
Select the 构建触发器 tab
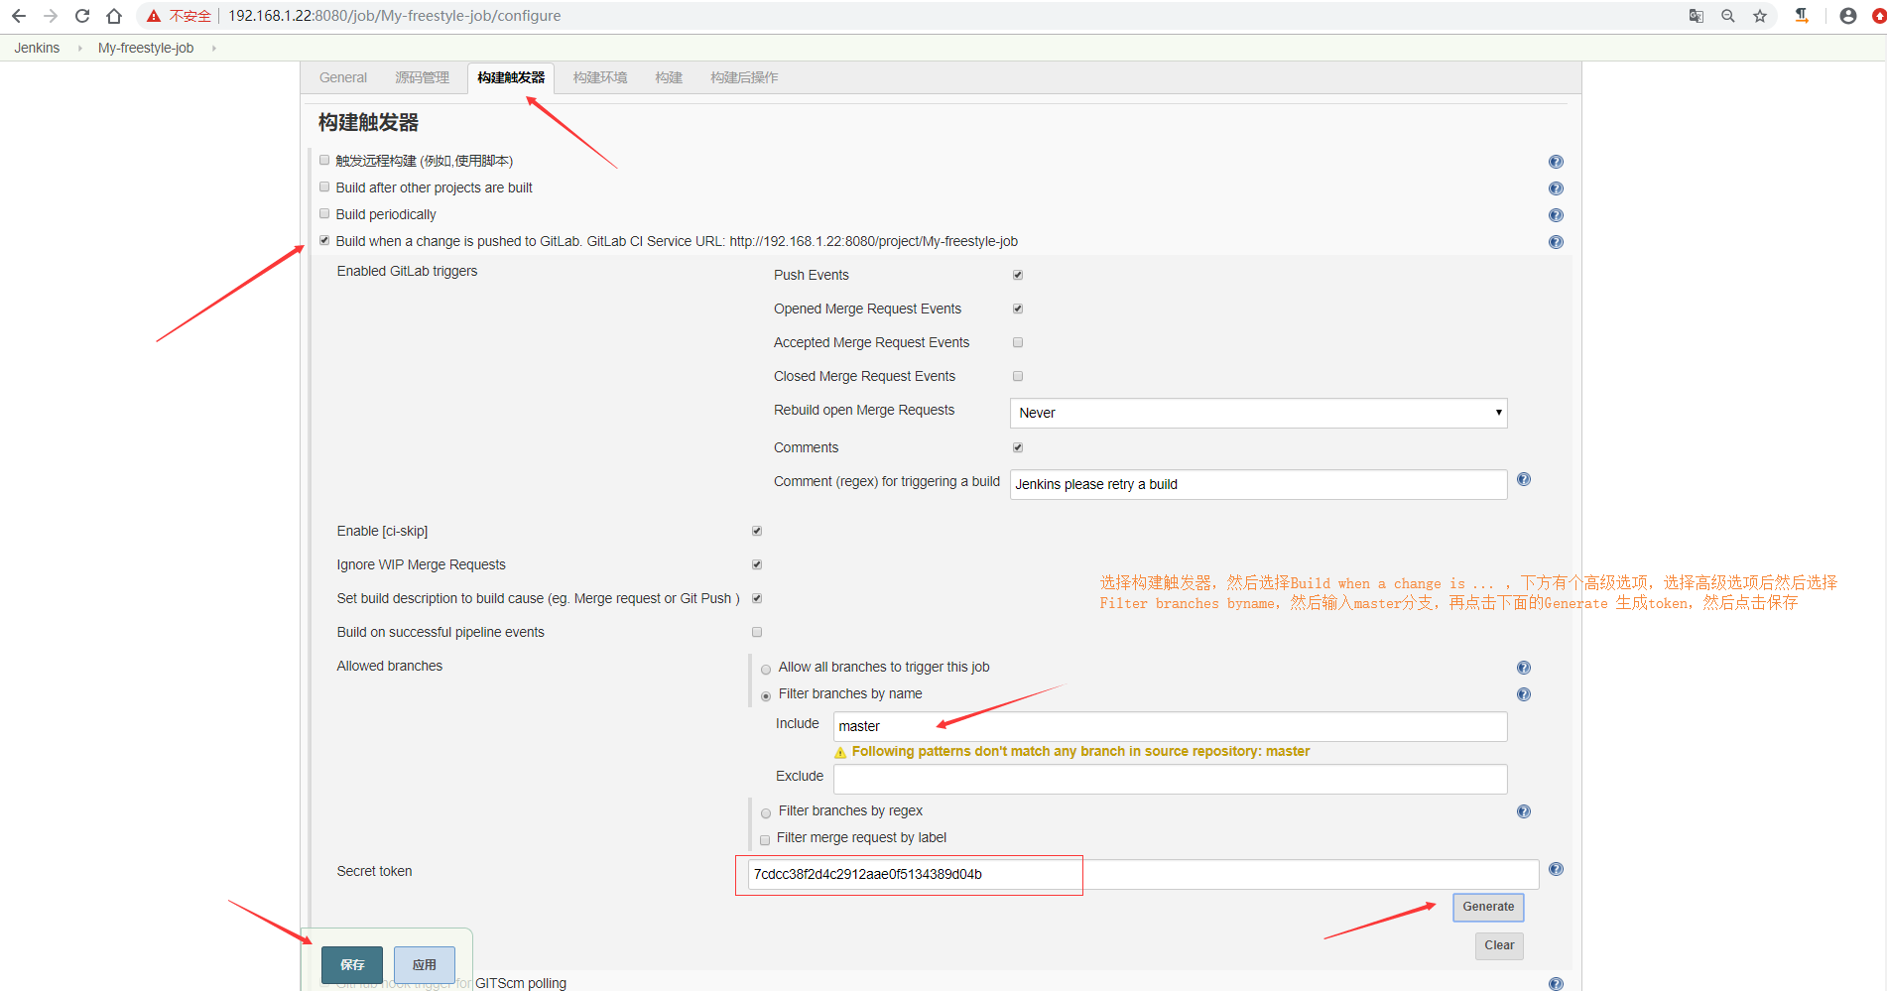coord(511,77)
